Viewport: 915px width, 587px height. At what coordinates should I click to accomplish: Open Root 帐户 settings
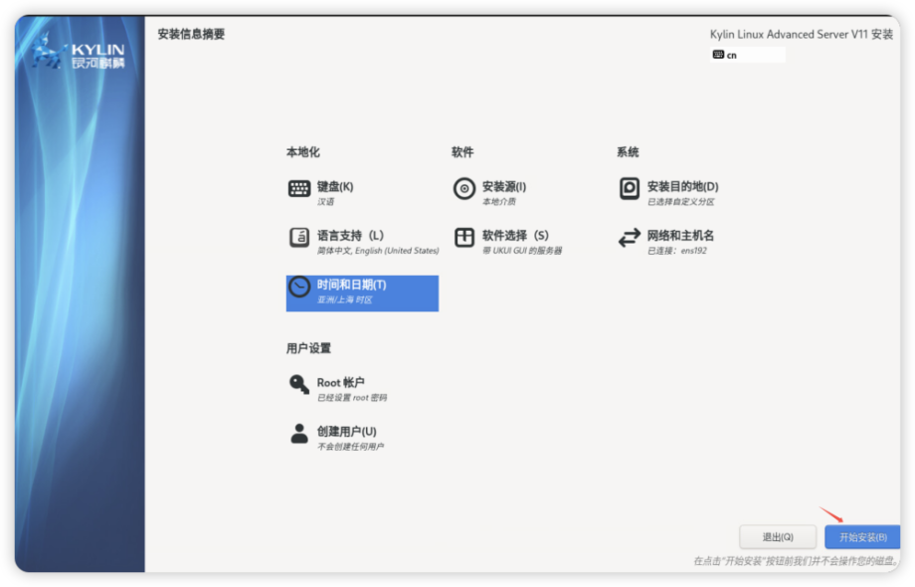pos(362,389)
